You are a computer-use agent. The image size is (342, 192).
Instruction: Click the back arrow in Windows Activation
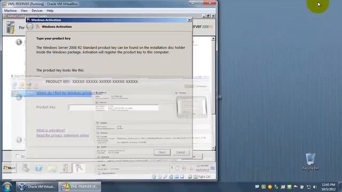30,27
